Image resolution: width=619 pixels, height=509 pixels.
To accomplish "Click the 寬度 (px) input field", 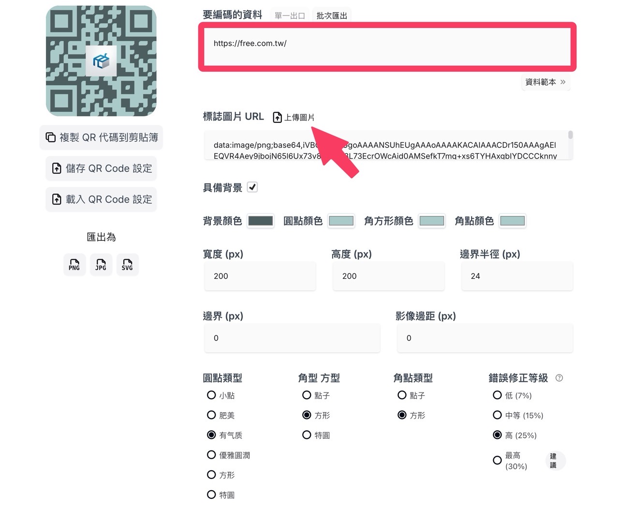I will 260,276.
